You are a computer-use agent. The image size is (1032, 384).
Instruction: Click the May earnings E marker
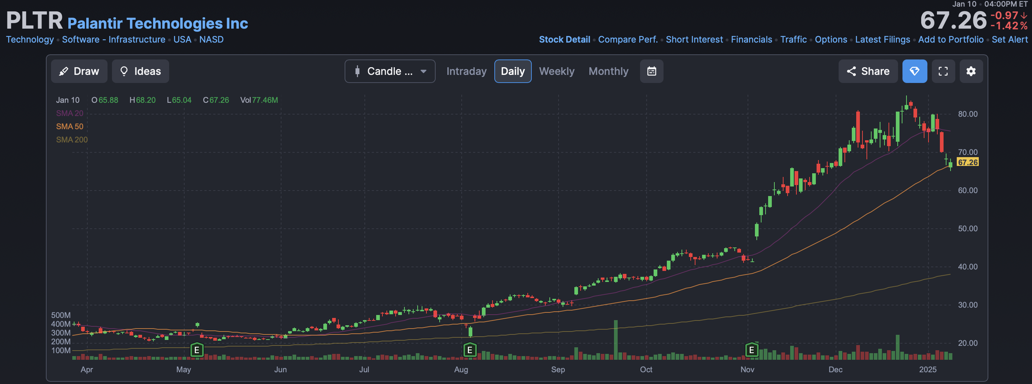pyautogui.click(x=197, y=350)
